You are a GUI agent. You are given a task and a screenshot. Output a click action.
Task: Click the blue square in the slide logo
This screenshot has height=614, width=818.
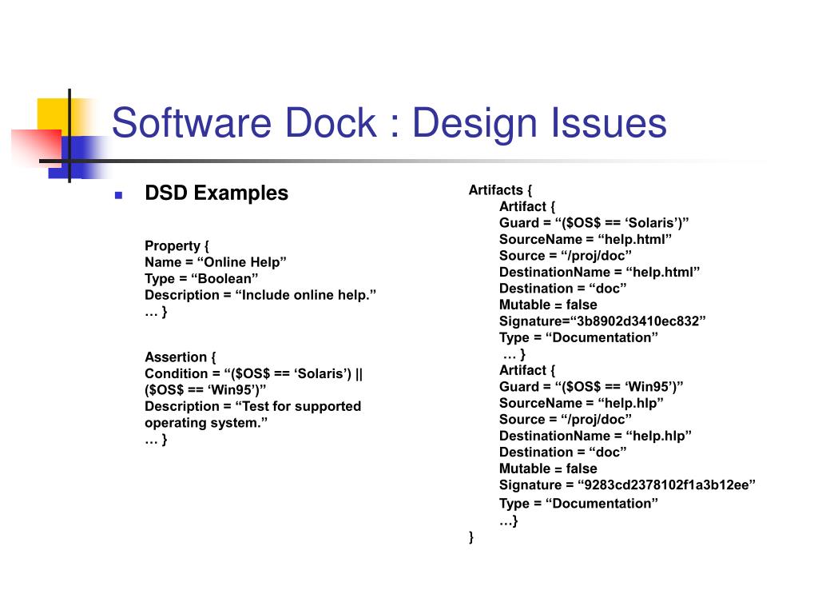[86, 157]
